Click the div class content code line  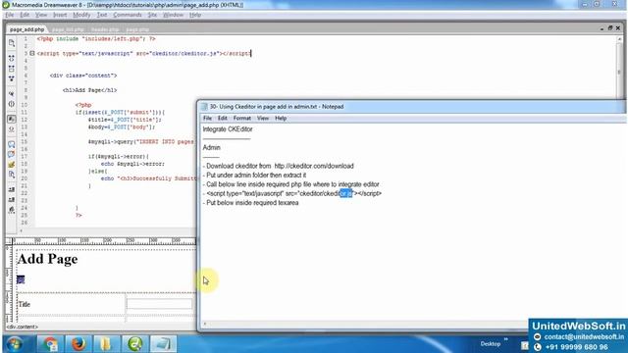83,76
